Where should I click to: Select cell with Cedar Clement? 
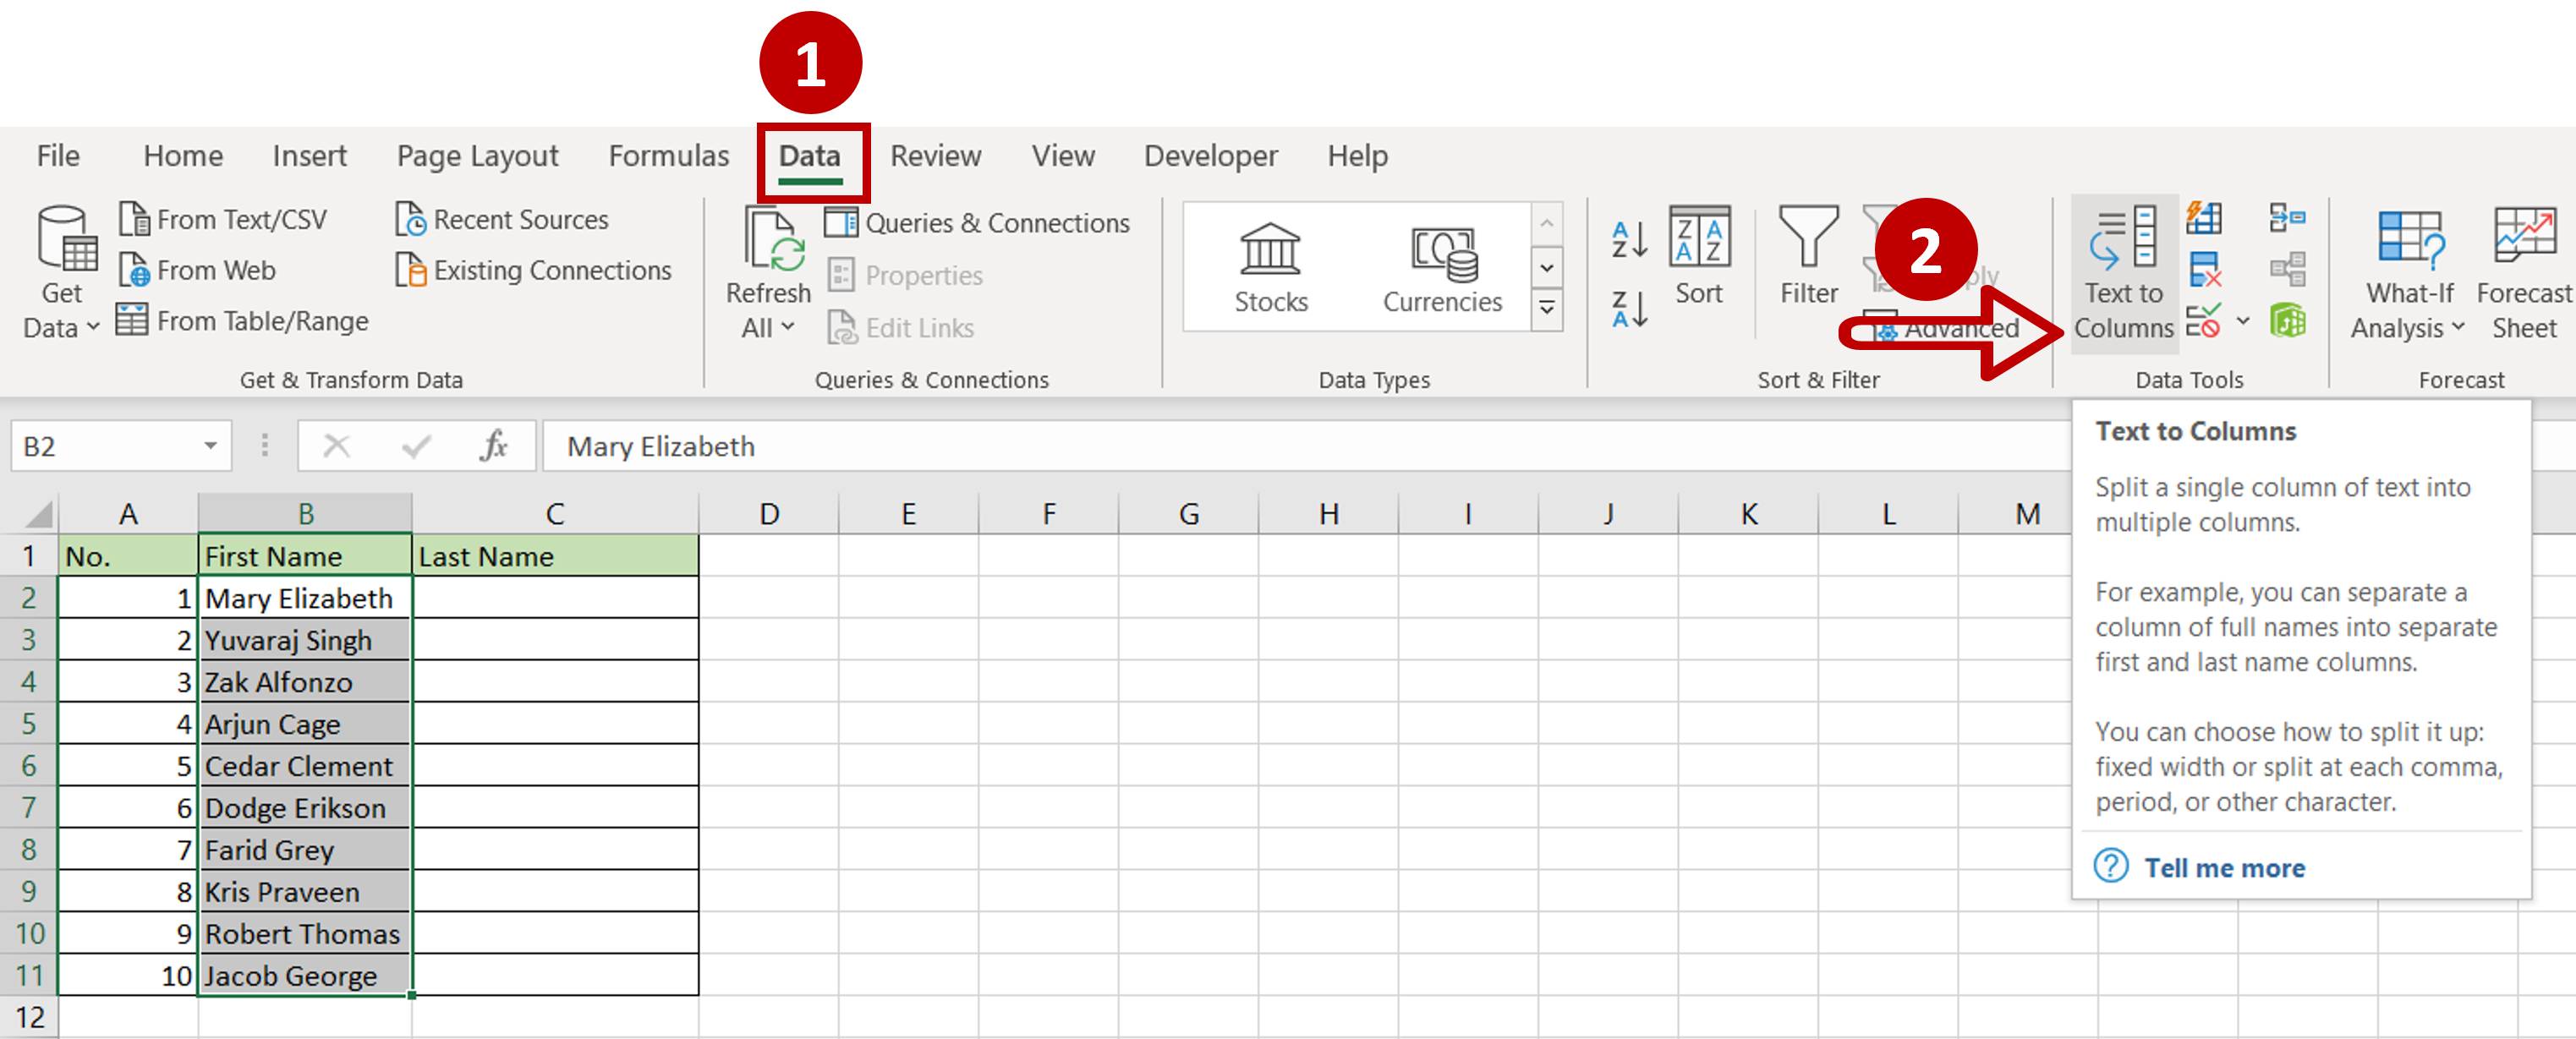click(x=305, y=766)
